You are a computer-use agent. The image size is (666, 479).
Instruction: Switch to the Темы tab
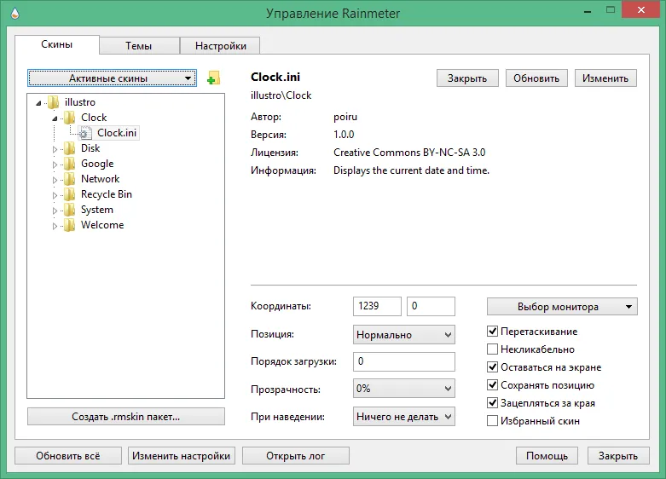coord(139,45)
